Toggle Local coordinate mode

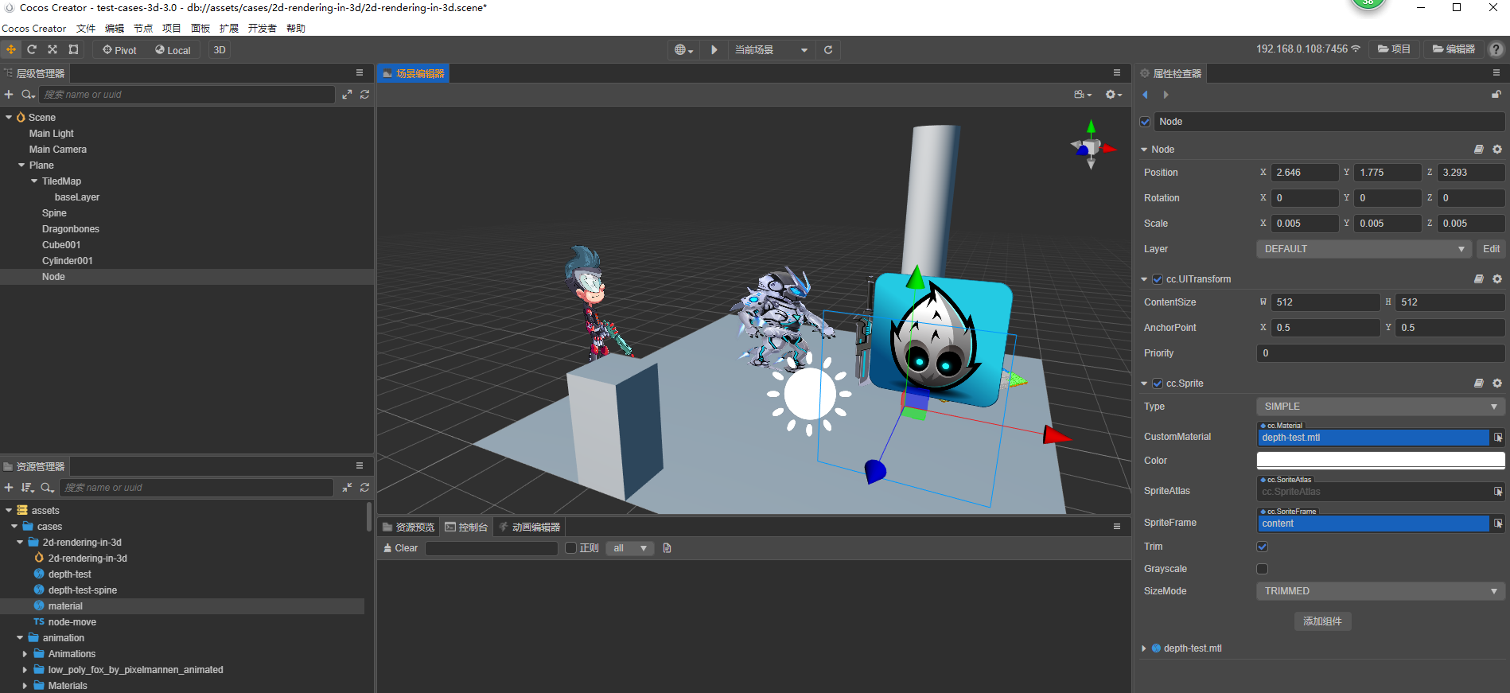click(x=173, y=50)
